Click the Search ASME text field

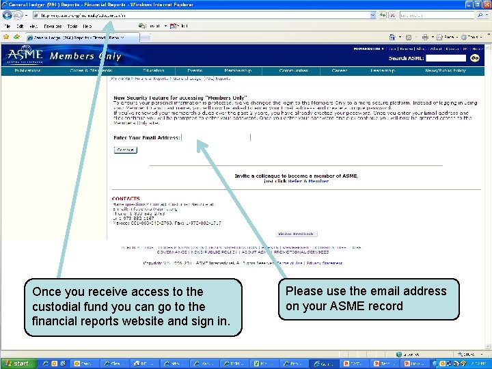(x=446, y=58)
